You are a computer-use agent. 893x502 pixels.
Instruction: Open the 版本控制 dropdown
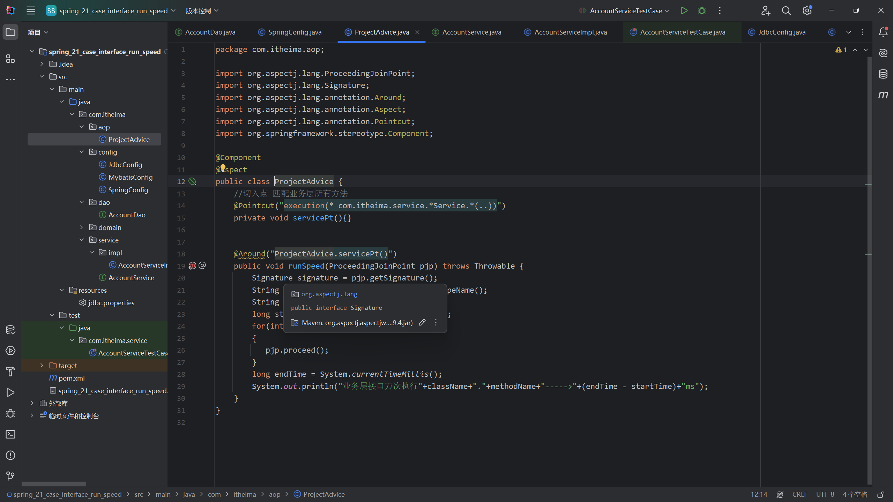tap(202, 11)
